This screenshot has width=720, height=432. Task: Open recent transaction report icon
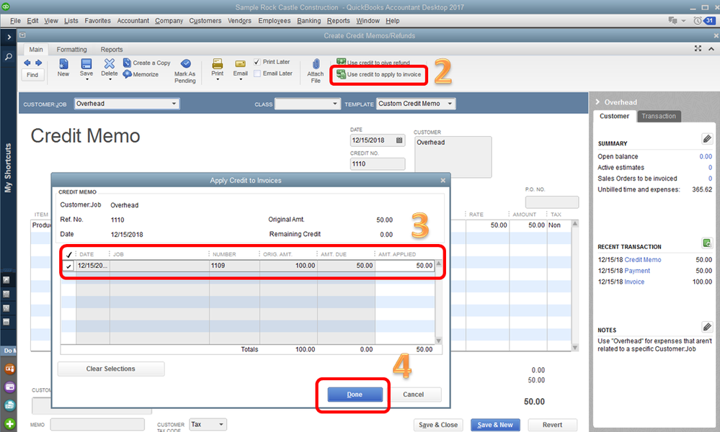tap(707, 243)
